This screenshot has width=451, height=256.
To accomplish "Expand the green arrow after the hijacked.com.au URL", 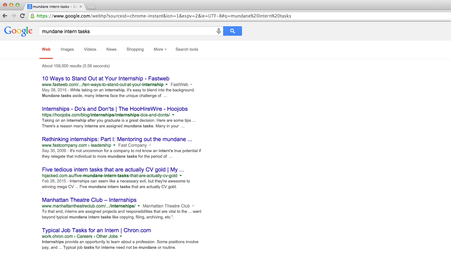I will [x=181, y=176].
